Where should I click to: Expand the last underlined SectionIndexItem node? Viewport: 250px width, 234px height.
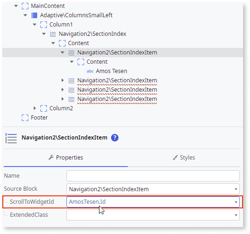click(62, 99)
